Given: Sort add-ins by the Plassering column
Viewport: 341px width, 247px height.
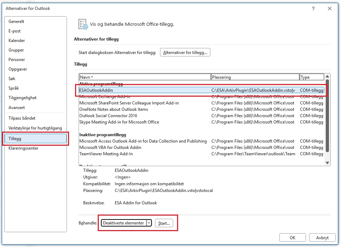Looking at the screenshot, I should coord(255,77).
